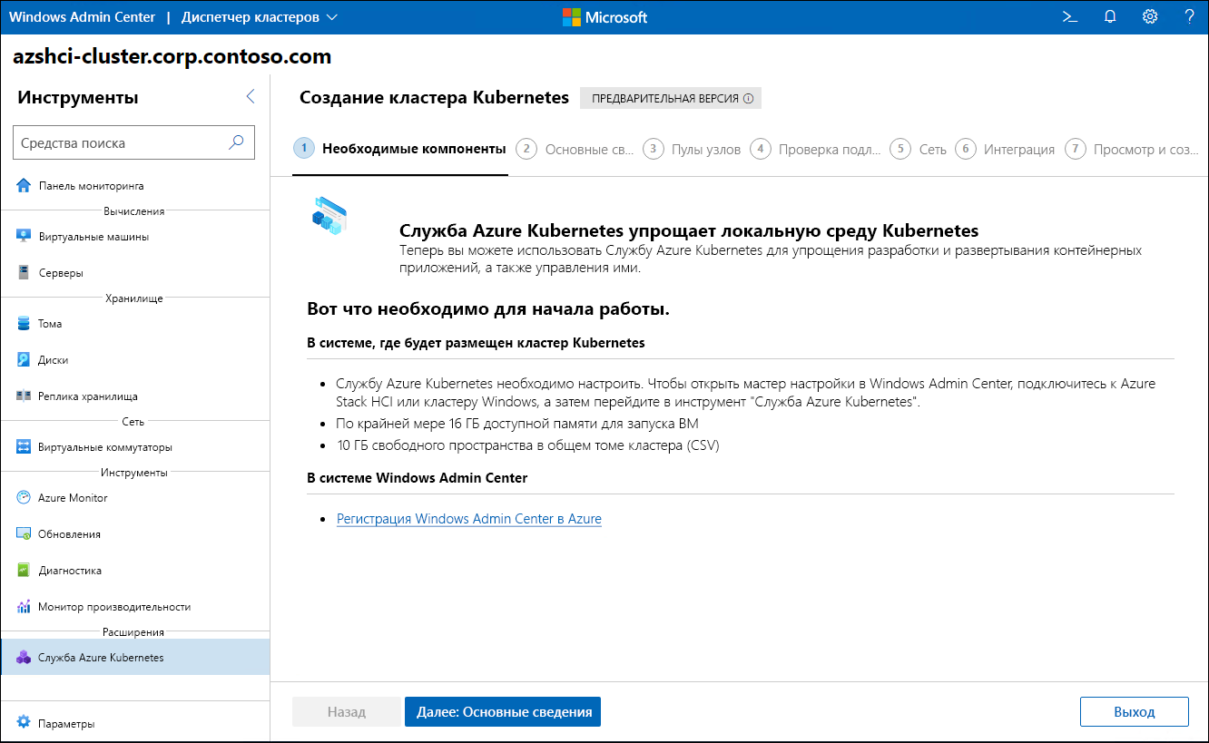The height and width of the screenshot is (743, 1209).
Task: Open Панель мониторинга in the sidebar
Action: [x=135, y=186]
